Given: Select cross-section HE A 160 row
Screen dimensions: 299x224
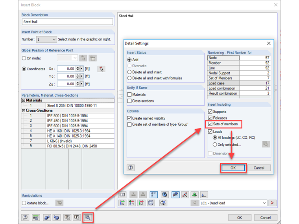Looking at the screenshot, I should tap(68, 131).
